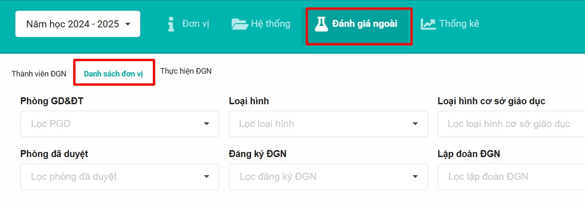Open the Lọc đăng ký ĐGN dropdown arrow

pyautogui.click(x=415, y=177)
